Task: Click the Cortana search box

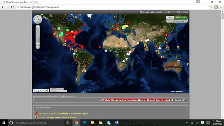Action: click(x=36, y=123)
